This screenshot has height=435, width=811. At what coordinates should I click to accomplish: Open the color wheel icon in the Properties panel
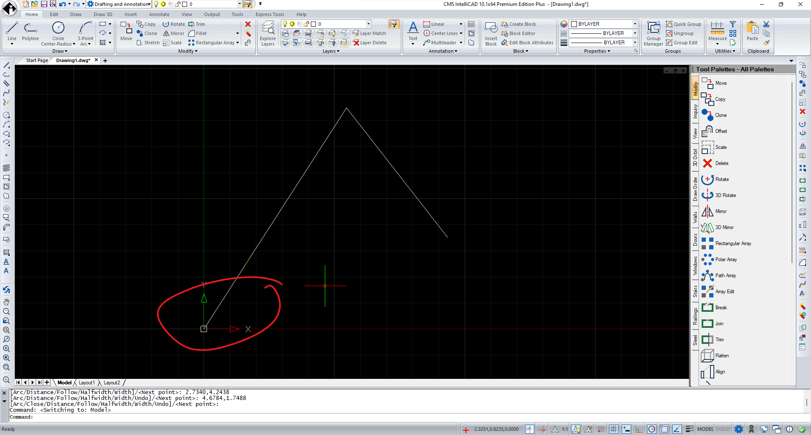(x=564, y=24)
